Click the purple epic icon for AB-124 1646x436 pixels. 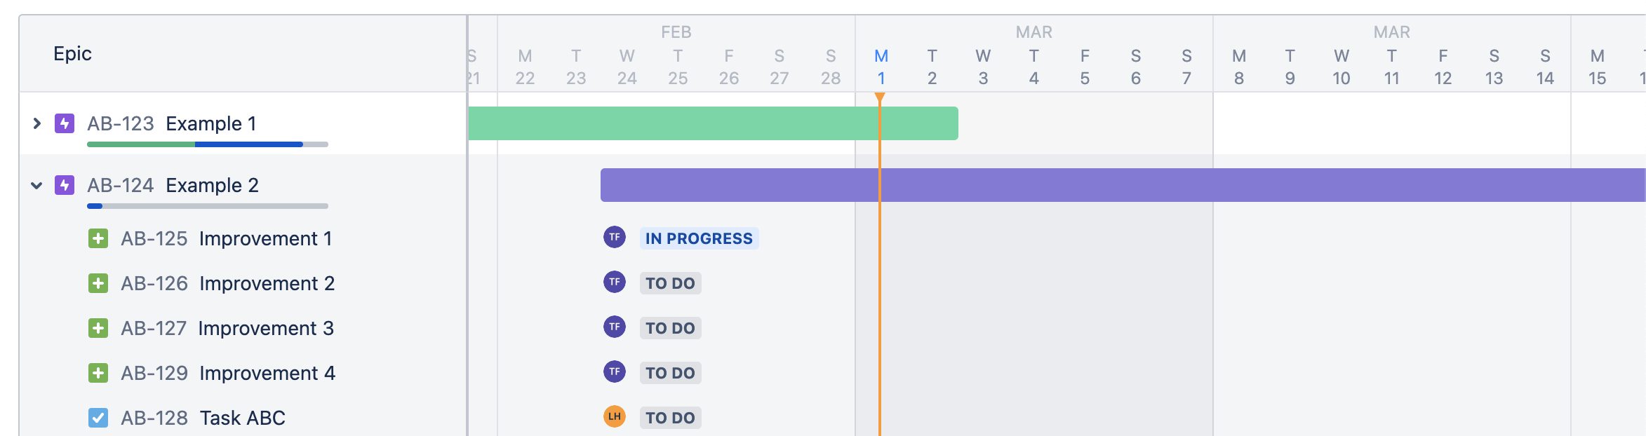[65, 185]
